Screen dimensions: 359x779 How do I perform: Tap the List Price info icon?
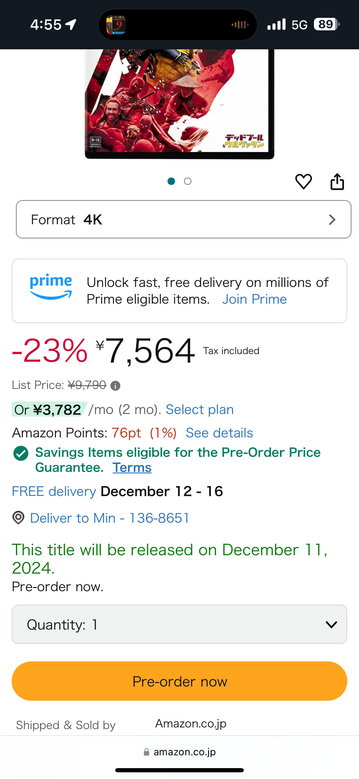115,386
